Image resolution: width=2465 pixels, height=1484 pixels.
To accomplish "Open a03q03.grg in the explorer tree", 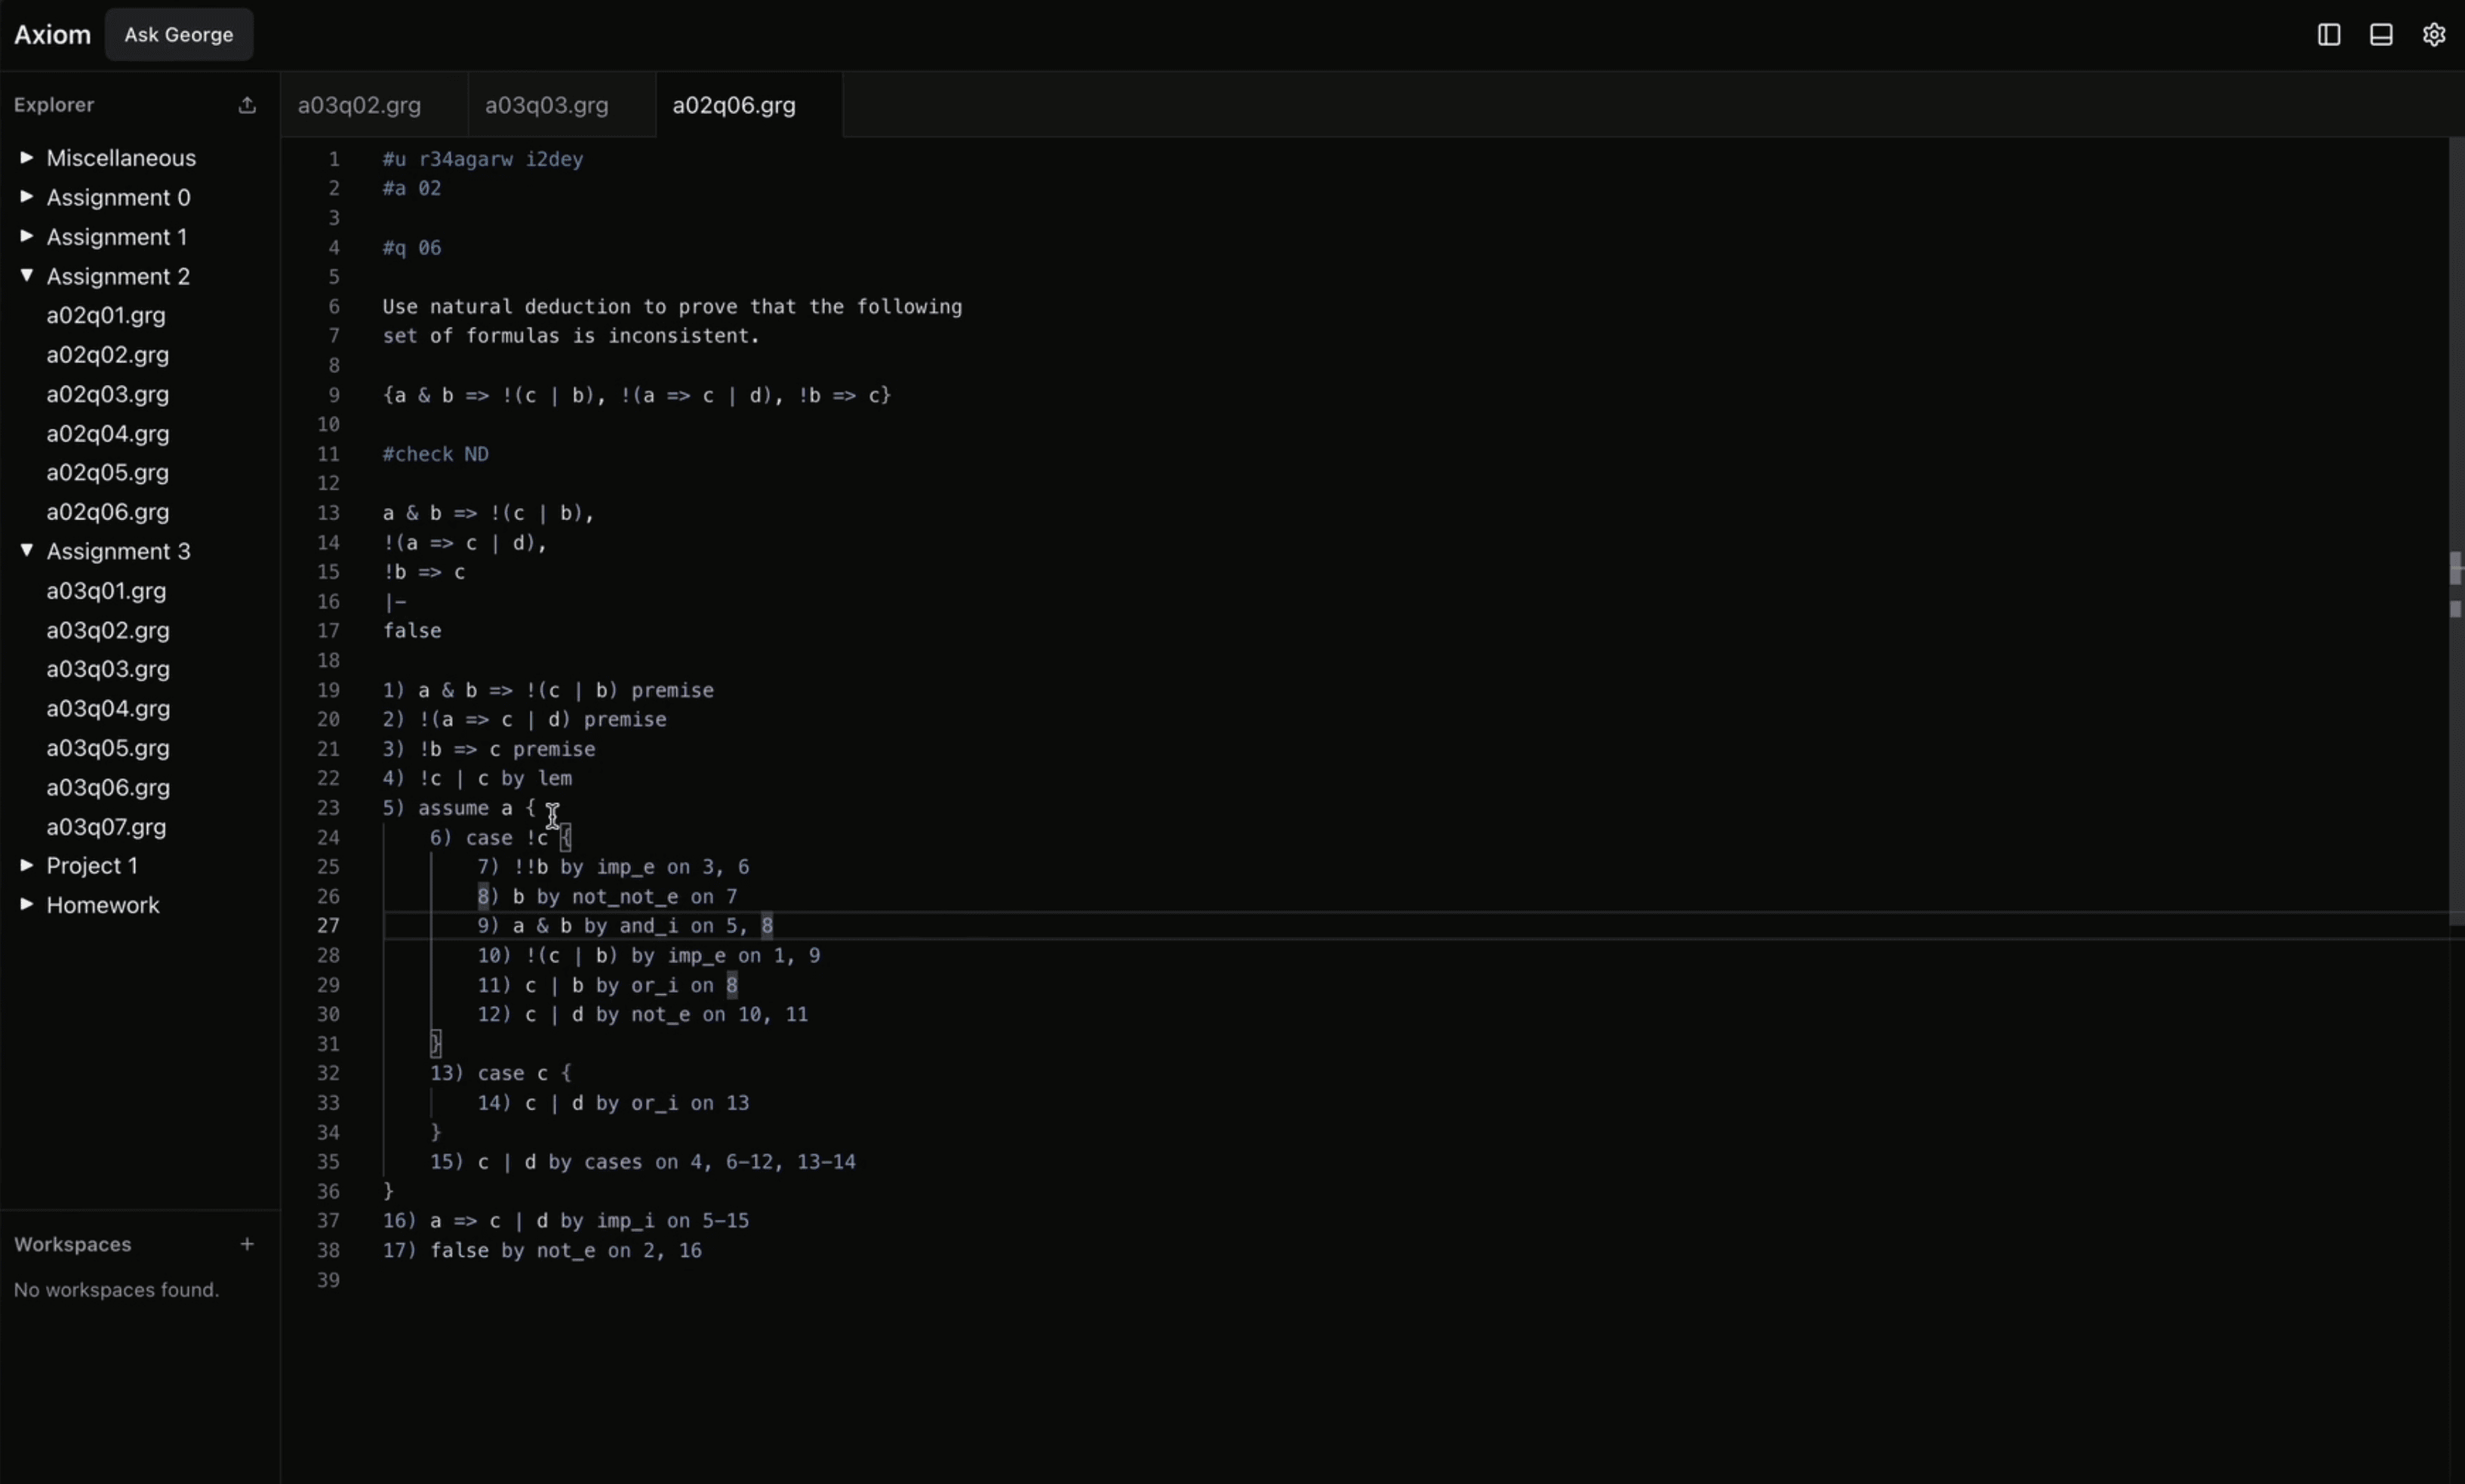I will click(x=108, y=669).
